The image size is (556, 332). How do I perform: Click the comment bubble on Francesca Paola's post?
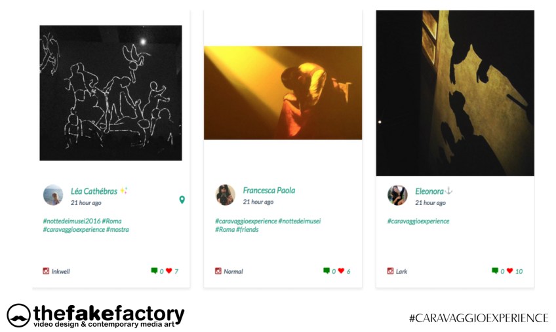[327, 270]
